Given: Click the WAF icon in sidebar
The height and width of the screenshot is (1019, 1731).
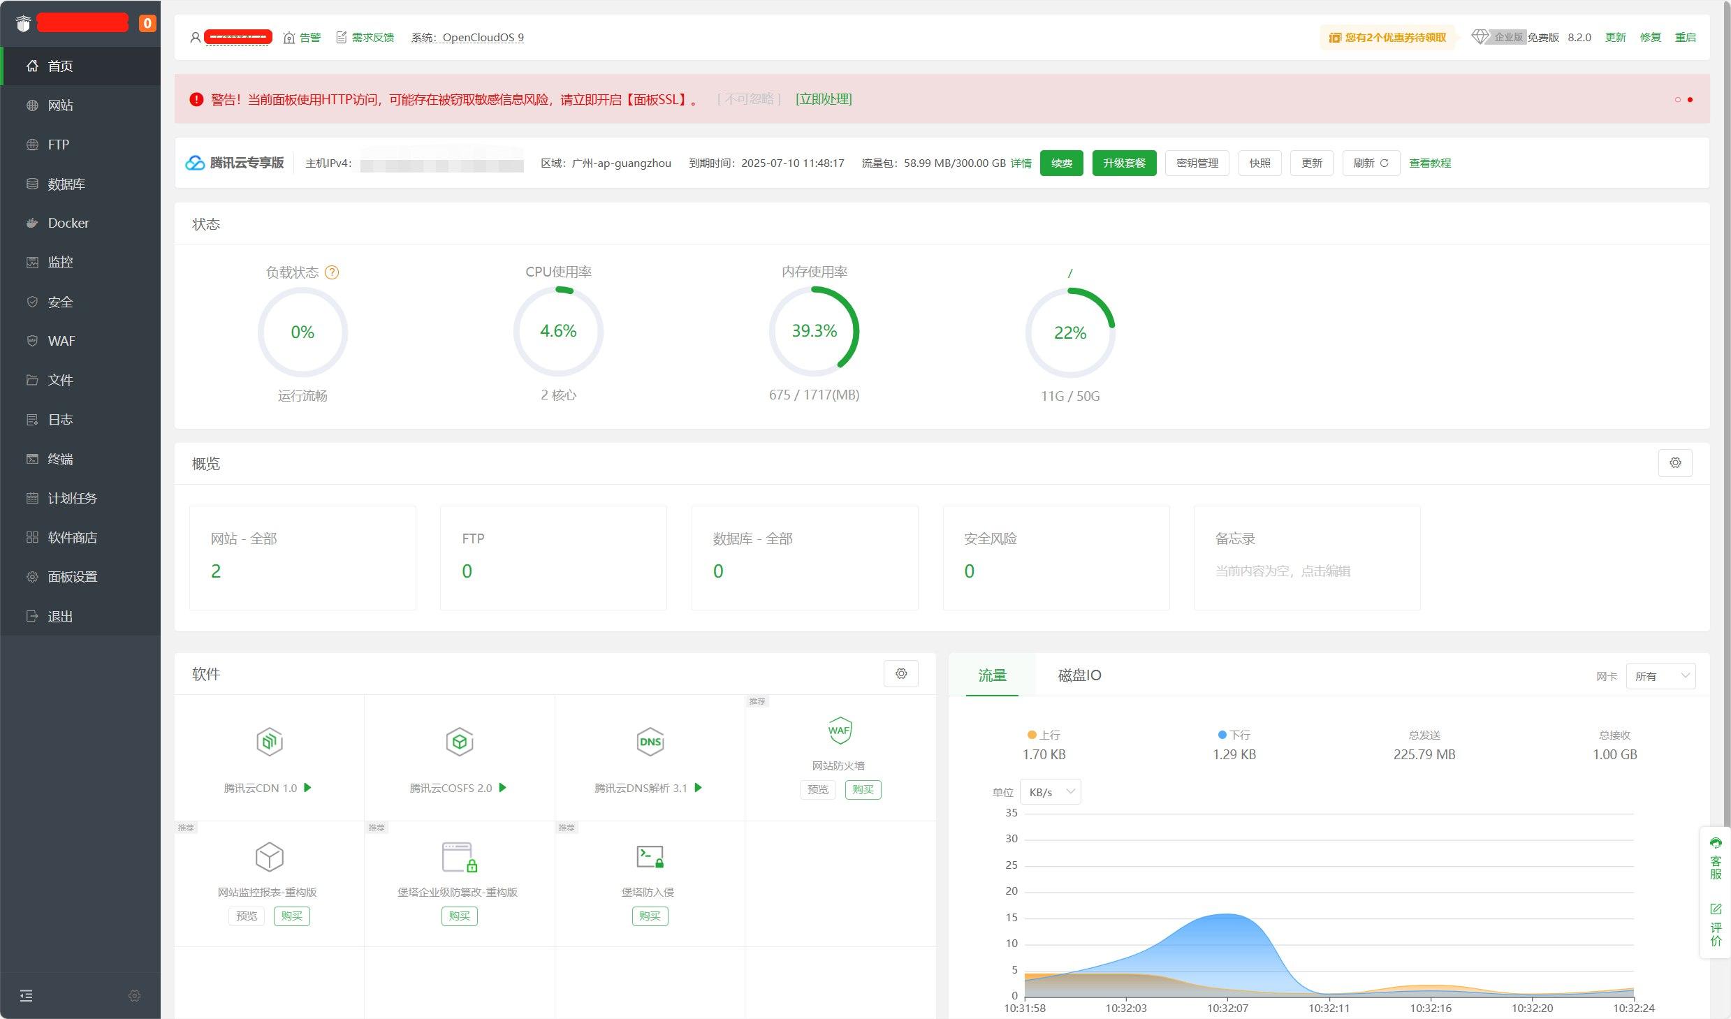Looking at the screenshot, I should [x=32, y=341].
